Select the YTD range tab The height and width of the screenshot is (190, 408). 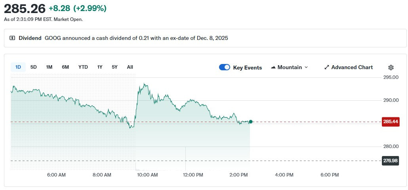tap(83, 67)
